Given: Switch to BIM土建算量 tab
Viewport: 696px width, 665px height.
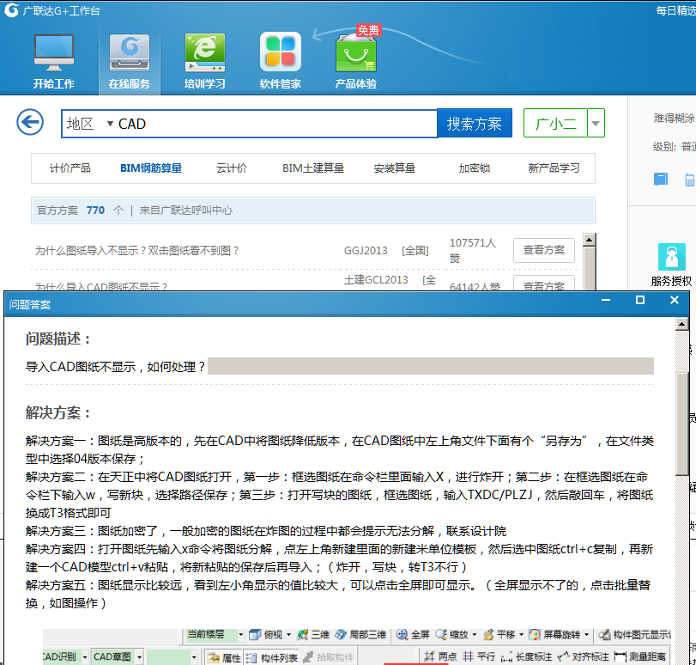Looking at the screenshot, I should tap(313, 168).
